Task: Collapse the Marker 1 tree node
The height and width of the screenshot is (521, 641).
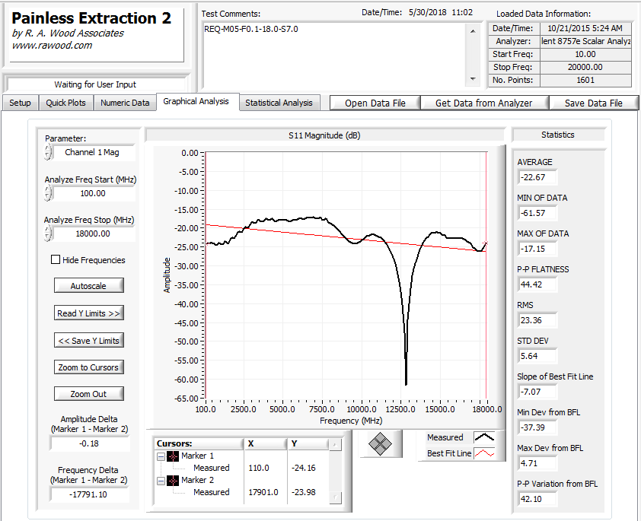Action: (x=161, y=456)
